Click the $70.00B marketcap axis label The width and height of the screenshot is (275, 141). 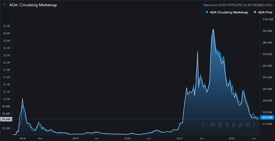[x=267, y=54]
